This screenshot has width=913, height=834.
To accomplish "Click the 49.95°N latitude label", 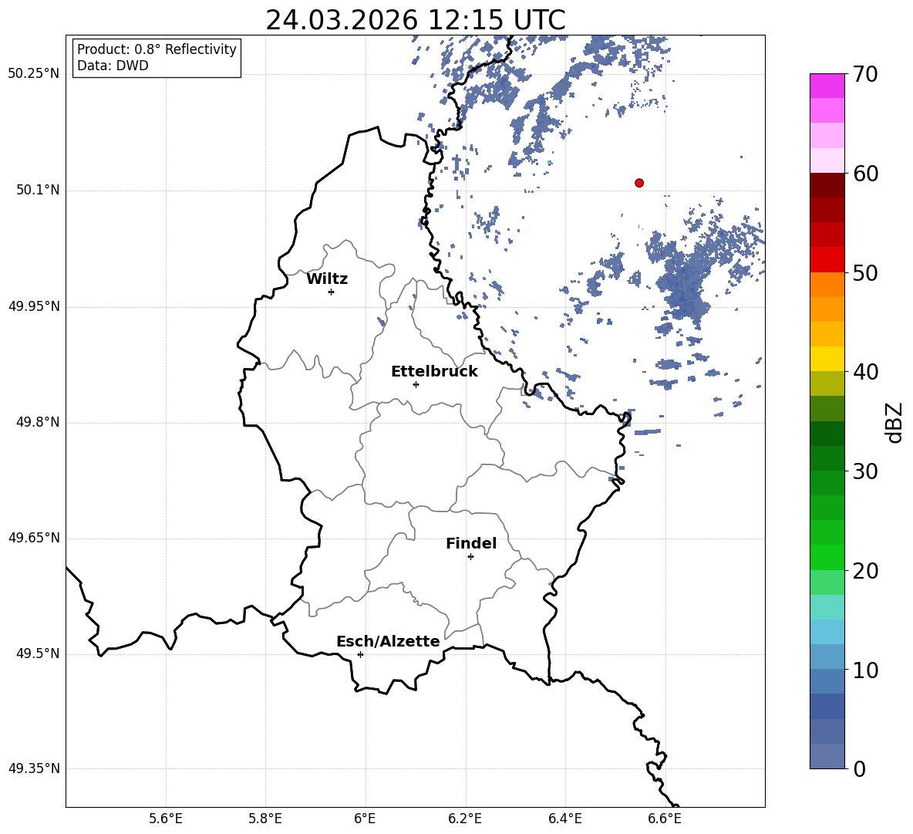I will tap(34, 306).
